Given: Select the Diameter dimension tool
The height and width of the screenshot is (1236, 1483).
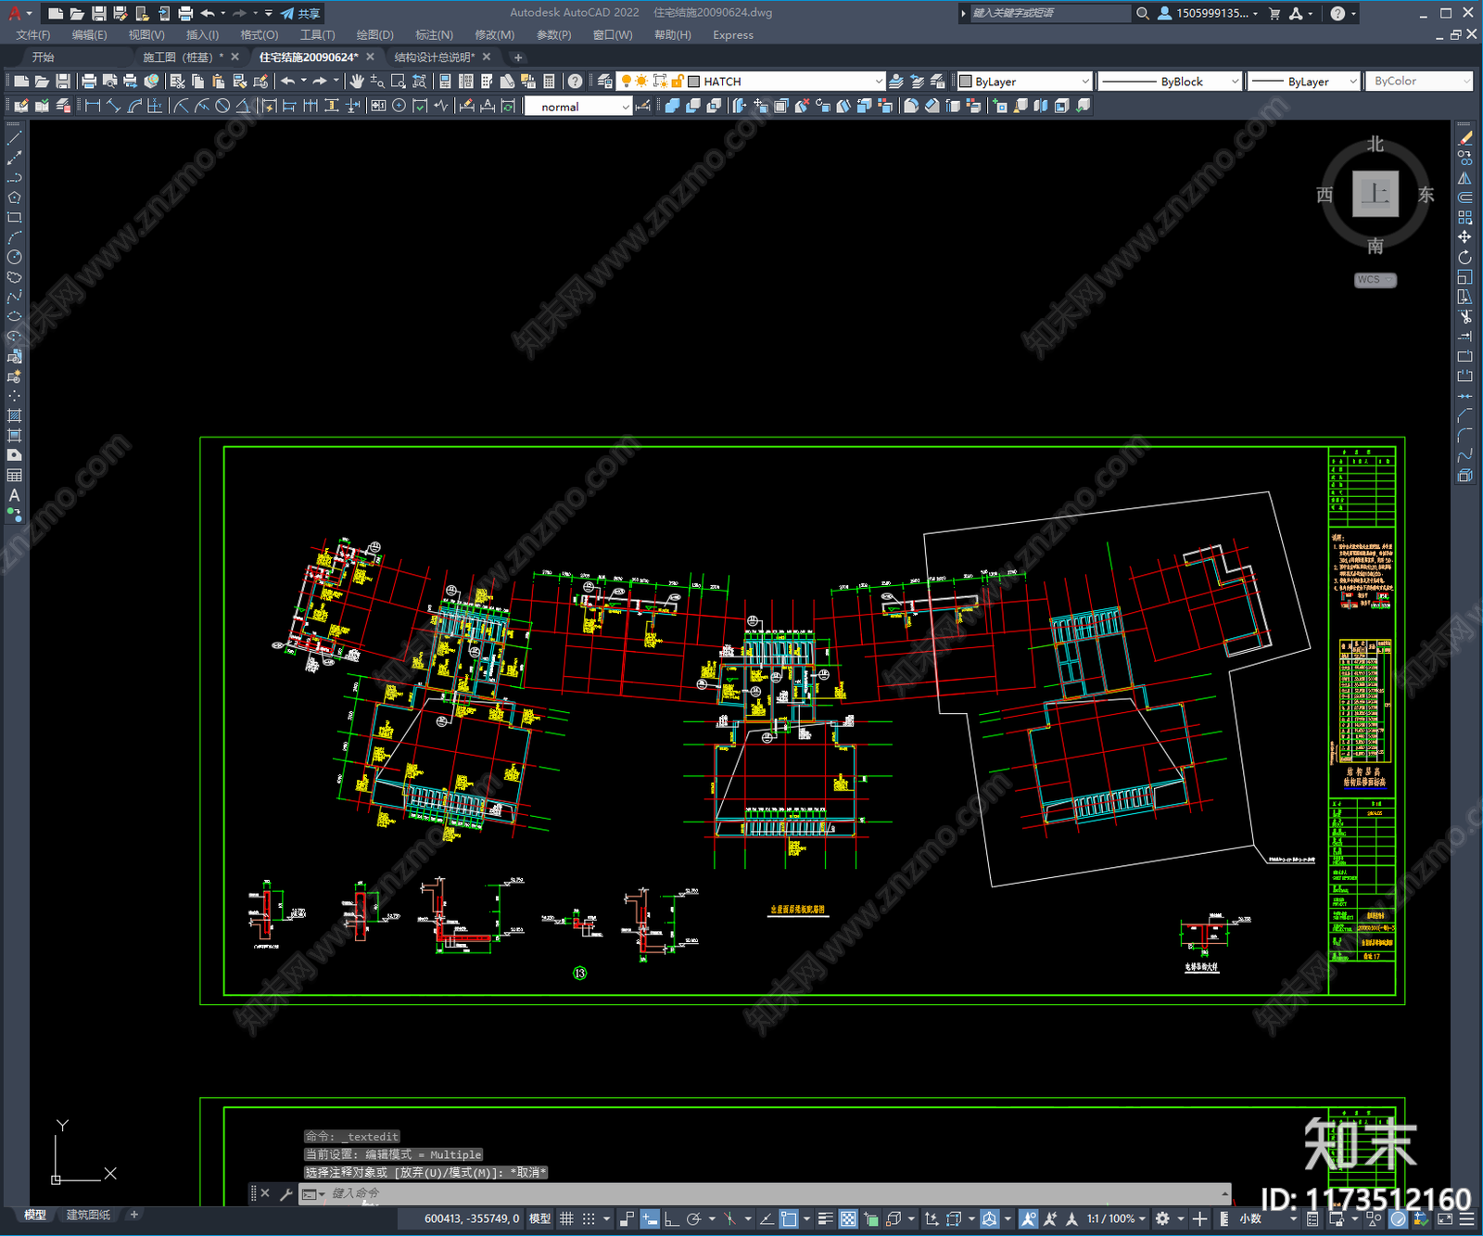Looking at the screenshot, I should coord(222,106).
